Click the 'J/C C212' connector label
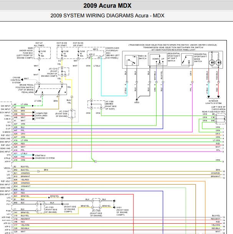This screenshot has height=234, width=233. pyautogui.click(x=49, y=72)
